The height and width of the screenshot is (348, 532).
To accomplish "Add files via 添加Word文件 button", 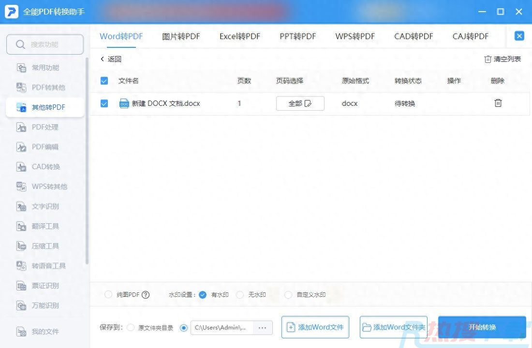I will (x=315, y=327).
